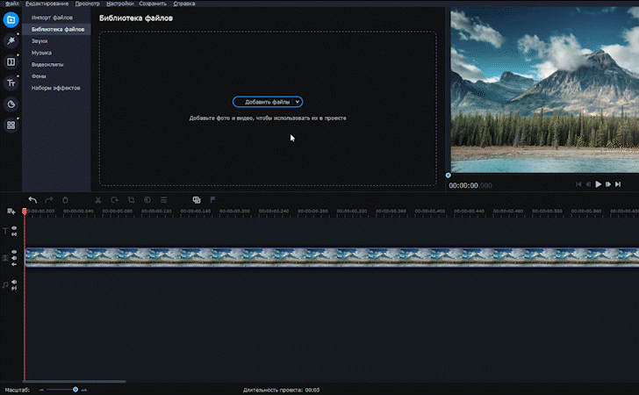The image size is (639, 395).
Task: Open the Сохранить menu
Action: pyautogui.click(x=153, y=4)
